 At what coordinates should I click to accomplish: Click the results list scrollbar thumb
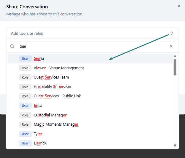pyautogui.click(x=175, y=67)
